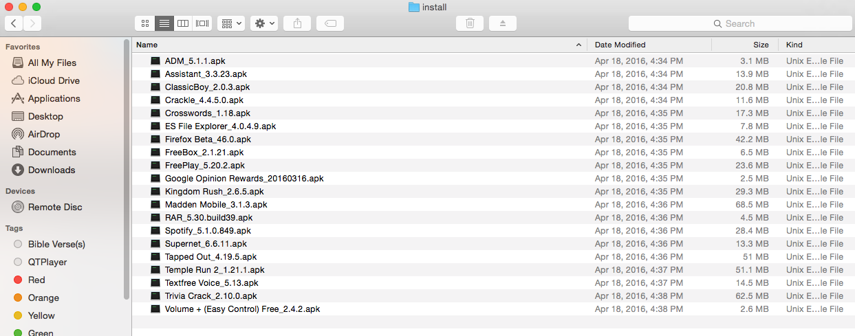Screen dimensions: 855x336
Task: Click the 68.5 MB size cell
Action: 753,205
